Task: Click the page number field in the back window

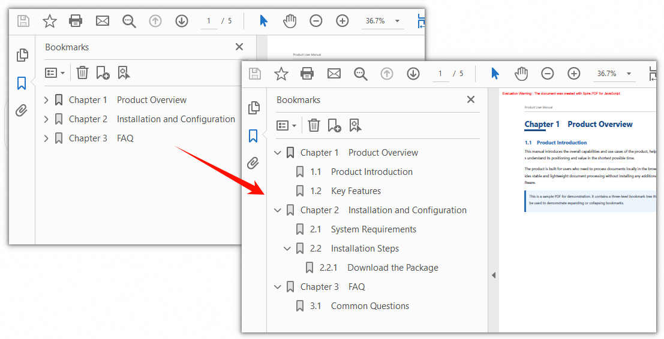Action: [x=209, y=21]
